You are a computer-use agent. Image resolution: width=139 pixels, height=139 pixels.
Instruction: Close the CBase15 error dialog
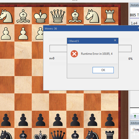115,40
